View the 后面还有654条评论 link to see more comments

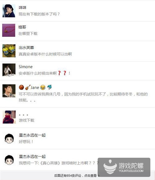coord(75,176)
